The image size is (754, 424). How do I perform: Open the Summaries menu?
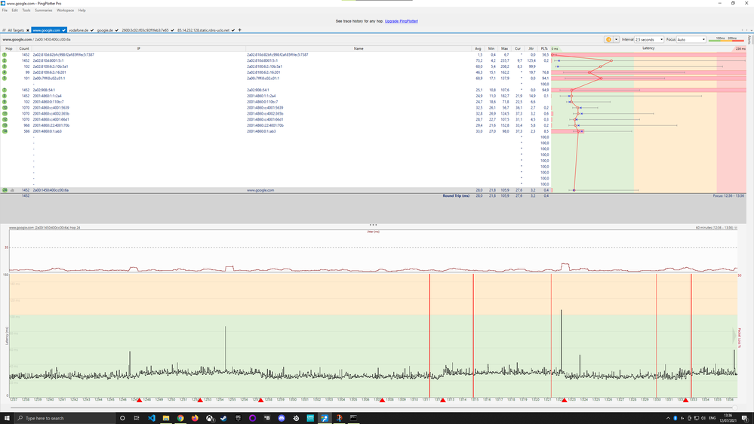(43, 11)
